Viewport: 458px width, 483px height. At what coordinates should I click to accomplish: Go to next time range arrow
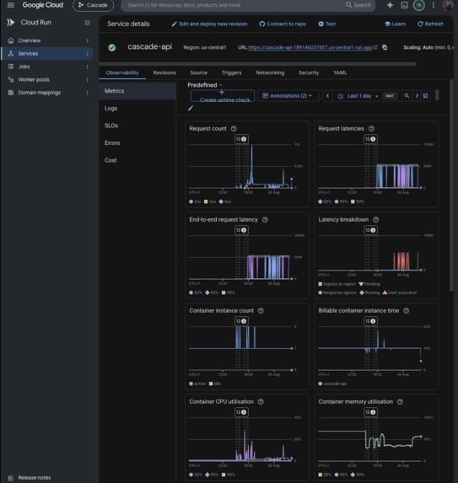pos(417,96)
